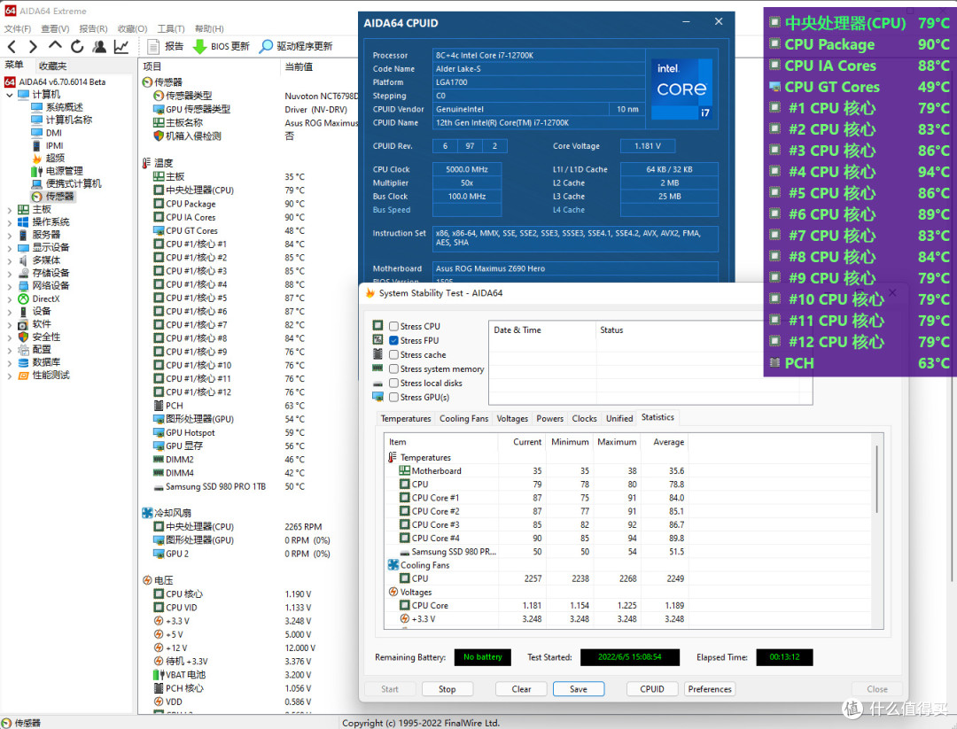Click the Close button in stability test

[877, 689]
